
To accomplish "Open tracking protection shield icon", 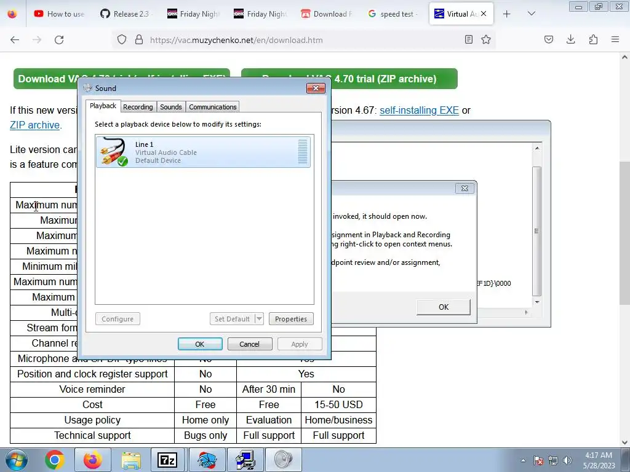I will coord(122,40).
